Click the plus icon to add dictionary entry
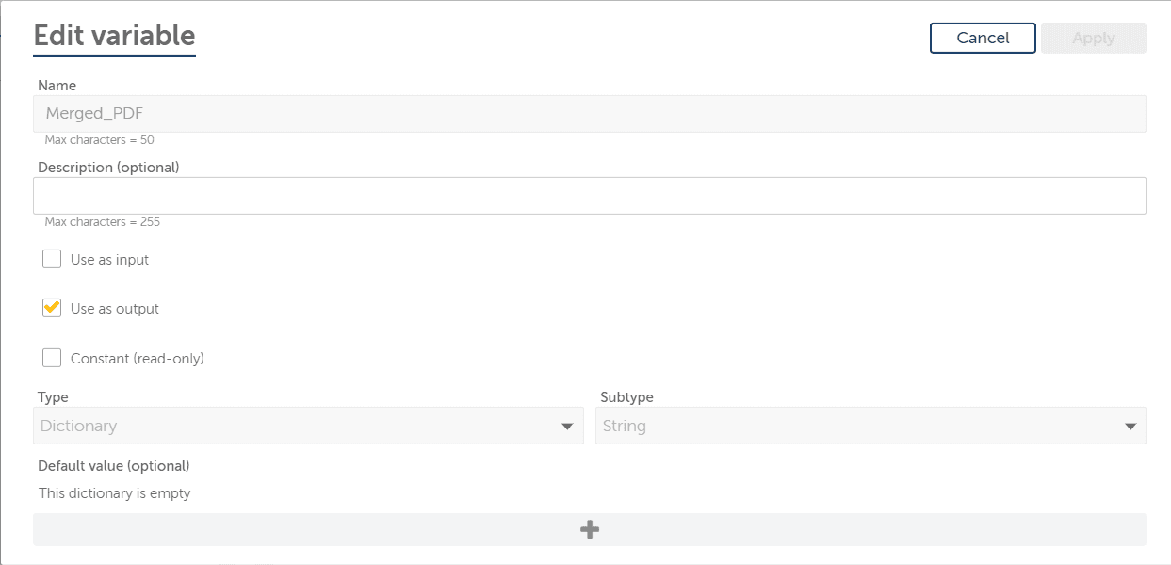 click(x=590, y=530)
